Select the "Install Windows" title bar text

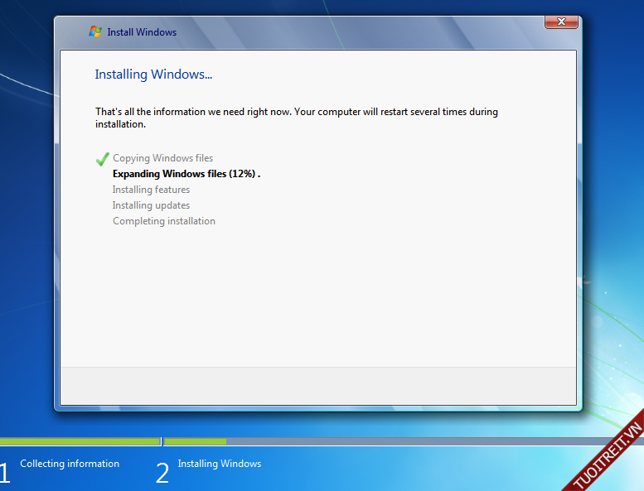tap(142, 32)
